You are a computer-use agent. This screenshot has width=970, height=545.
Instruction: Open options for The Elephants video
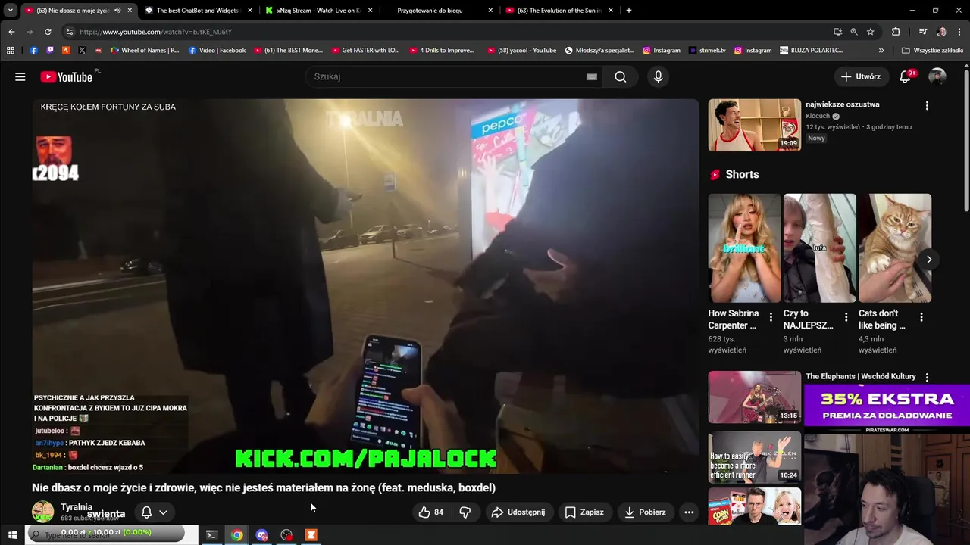click(927, 377)
